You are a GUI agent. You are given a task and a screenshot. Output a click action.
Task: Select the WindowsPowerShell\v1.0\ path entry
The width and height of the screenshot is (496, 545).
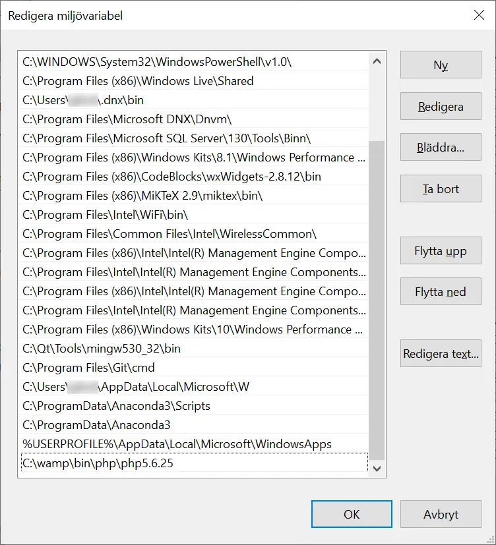193,62
